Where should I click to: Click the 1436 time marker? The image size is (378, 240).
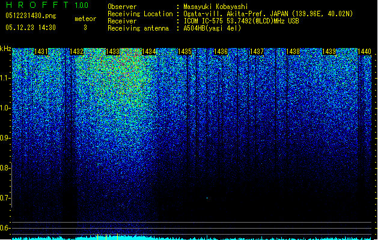point(221,52)
